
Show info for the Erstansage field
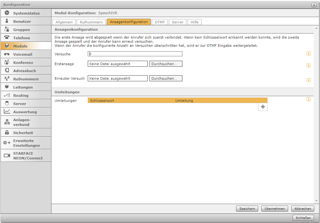tap(309, 65)
